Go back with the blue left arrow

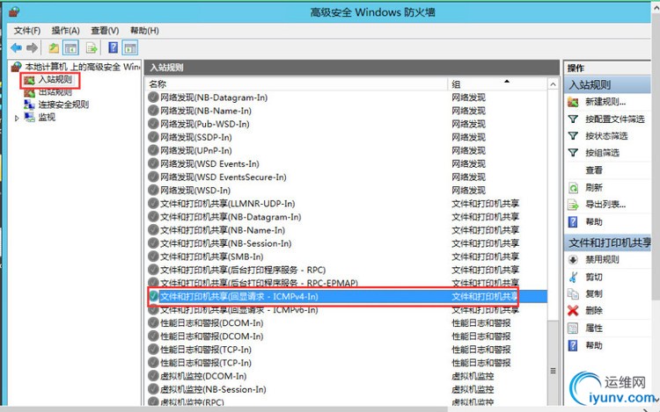pos(17,48)
